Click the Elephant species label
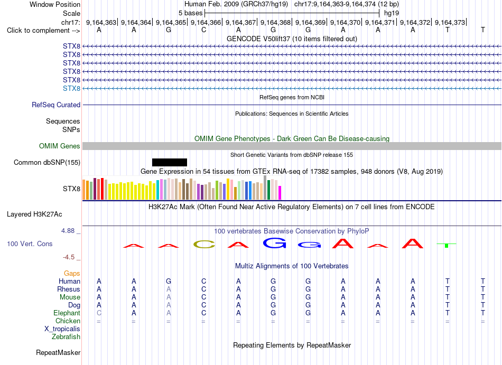 [67, 313]
